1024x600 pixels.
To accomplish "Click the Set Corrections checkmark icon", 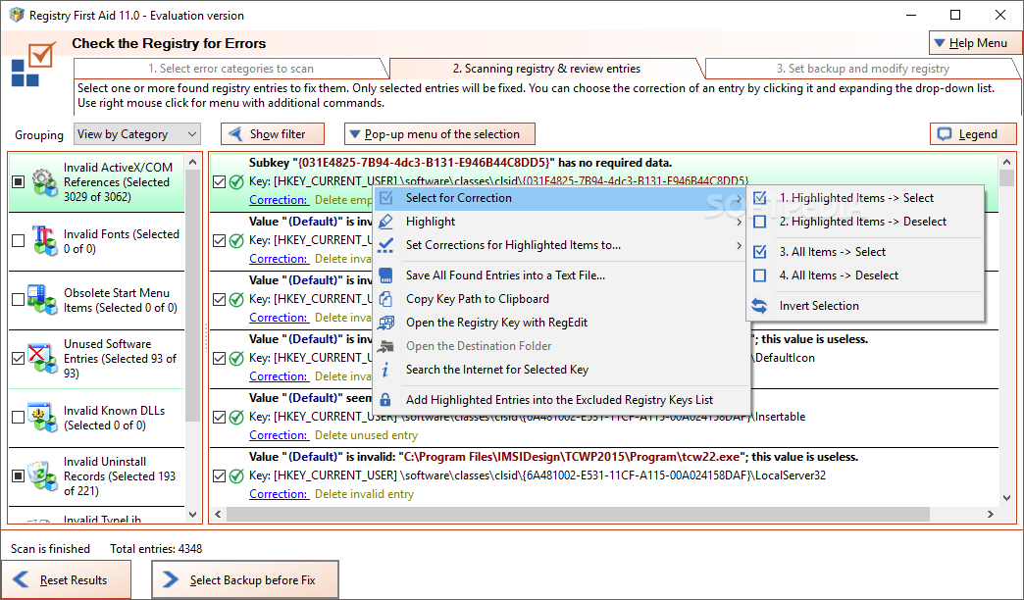I will pos(386,245).
